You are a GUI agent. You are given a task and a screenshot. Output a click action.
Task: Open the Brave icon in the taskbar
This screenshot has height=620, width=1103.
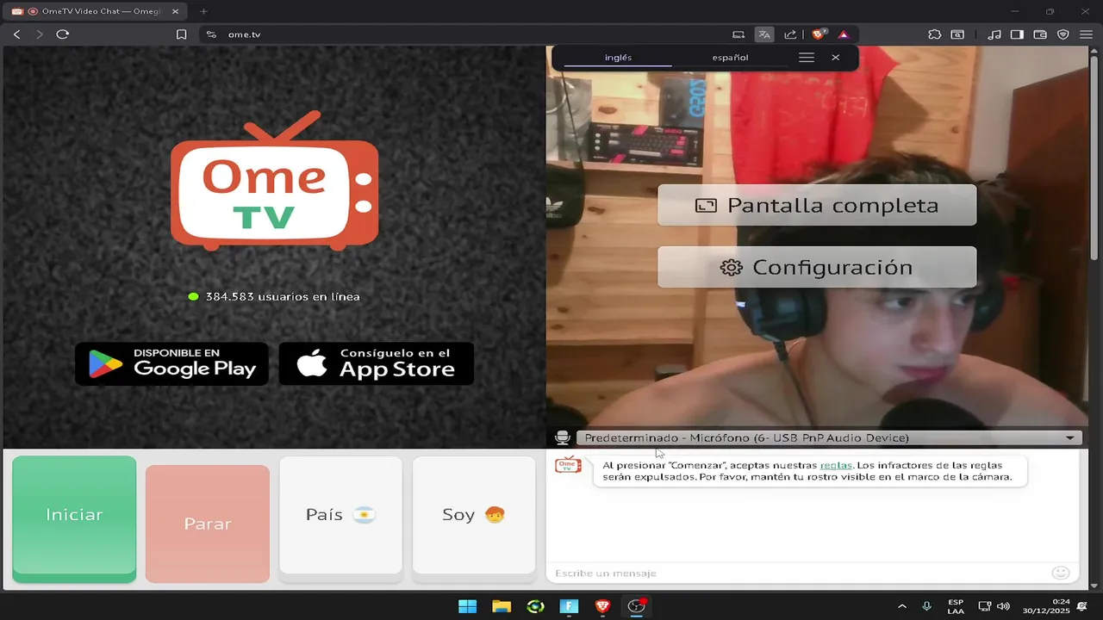[x=602, y=606]
